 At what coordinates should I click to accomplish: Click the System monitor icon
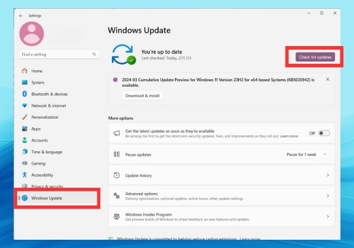[24, 82]
